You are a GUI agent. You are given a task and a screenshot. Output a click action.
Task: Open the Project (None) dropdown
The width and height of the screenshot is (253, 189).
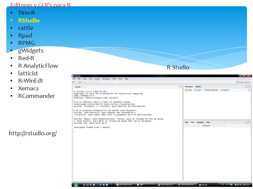point(244,82)
